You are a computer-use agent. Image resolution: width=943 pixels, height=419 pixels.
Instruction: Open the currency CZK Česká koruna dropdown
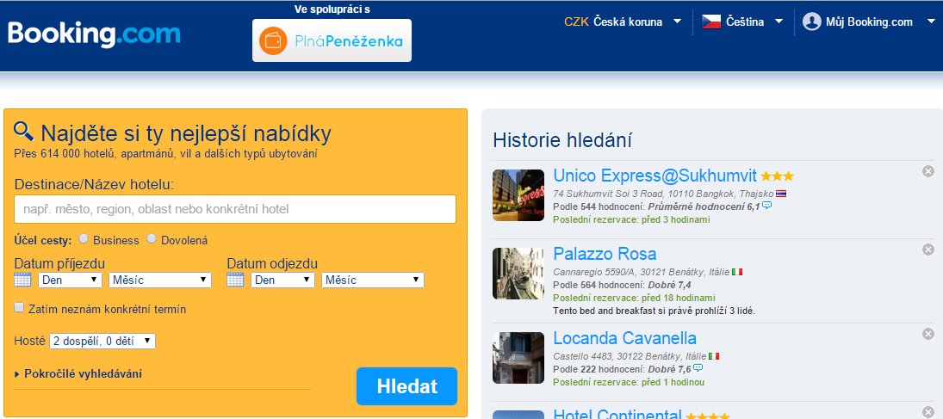pos(623,22)
